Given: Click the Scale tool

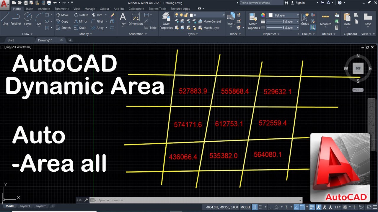Looking at the screenshot, I should point(80,28).
